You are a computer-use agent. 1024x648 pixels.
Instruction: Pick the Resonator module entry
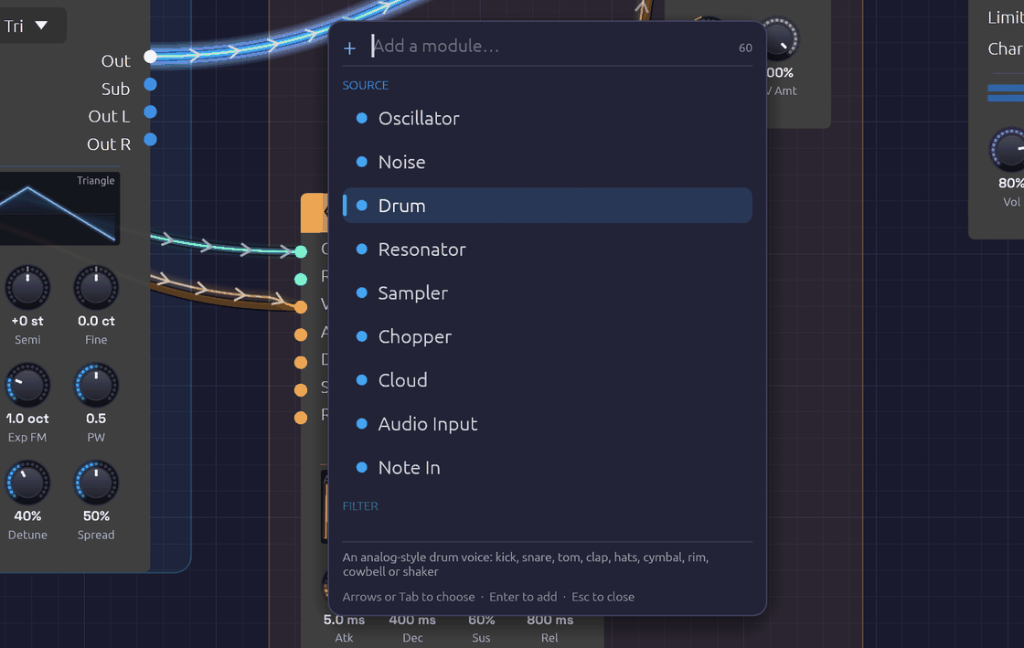click(x=548, y=250)
